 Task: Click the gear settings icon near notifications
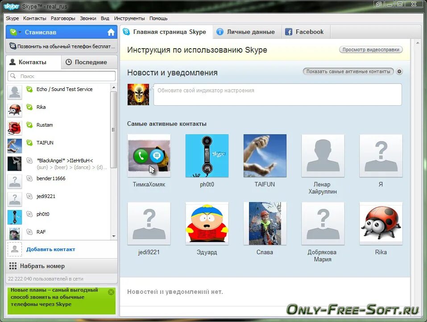pos(399,71)
